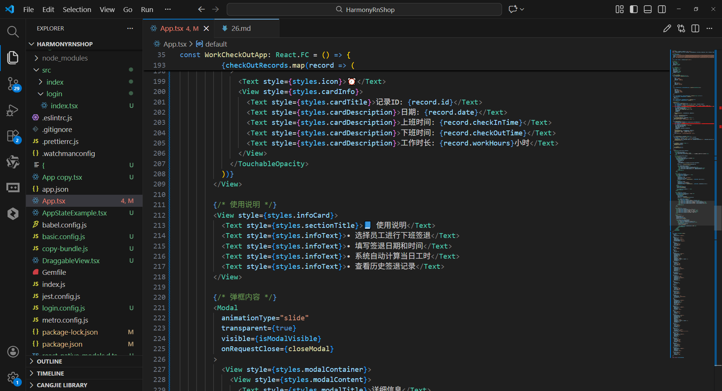This screenshot has width=722, height=391.
Task: Open the File menu
Action: click(x=29, y=9)
